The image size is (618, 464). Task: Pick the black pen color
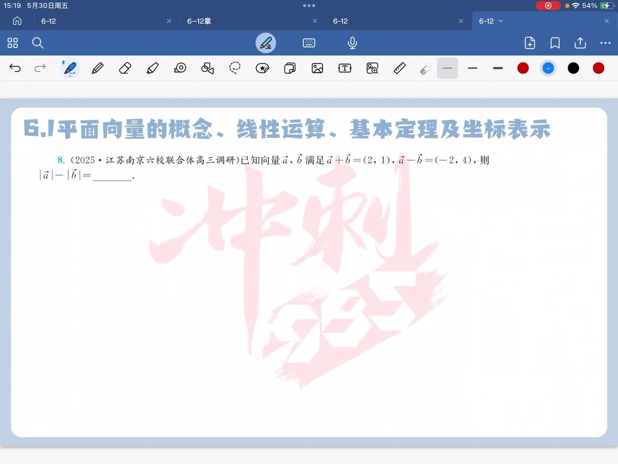(573, 68)
